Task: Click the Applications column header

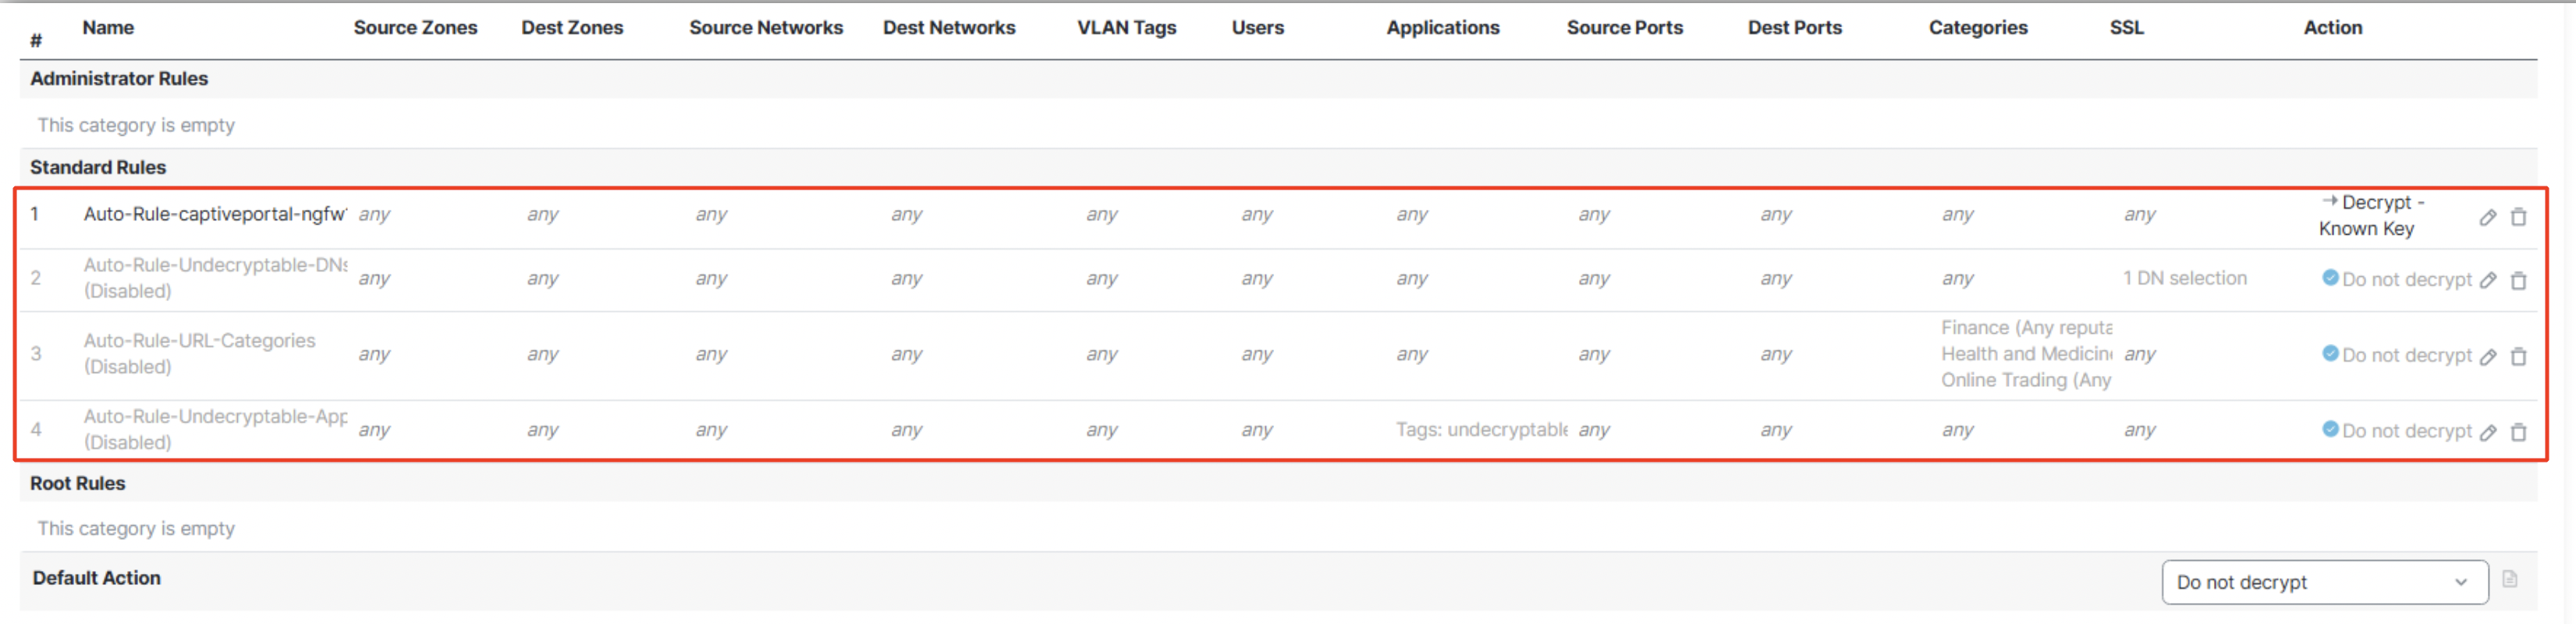Action: click(1442, 27)
